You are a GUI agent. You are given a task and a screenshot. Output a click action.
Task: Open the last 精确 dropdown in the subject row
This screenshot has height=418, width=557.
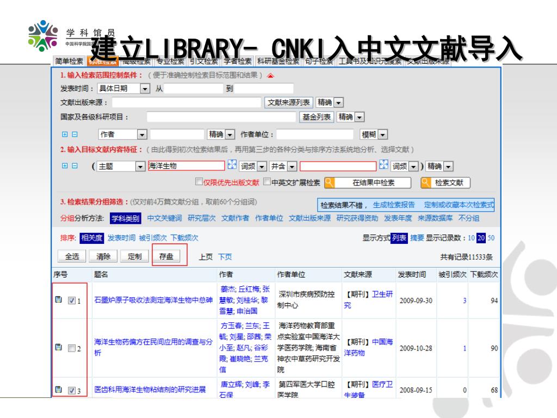[x=448, y=167]
